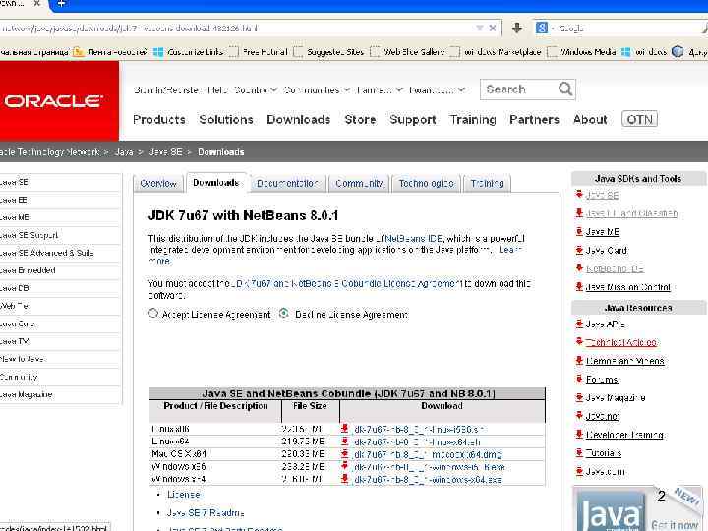Click Java SE in the breadcrumb trail
Viewport: 708px width, 531px height.
[166, 152]
